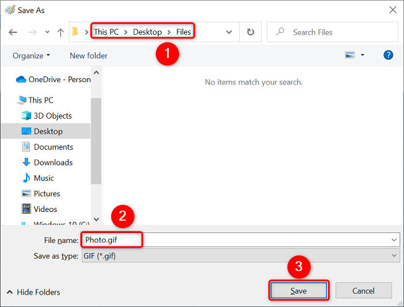Open the Help question mark icon

pyautogui.click(x=388, y=55)
